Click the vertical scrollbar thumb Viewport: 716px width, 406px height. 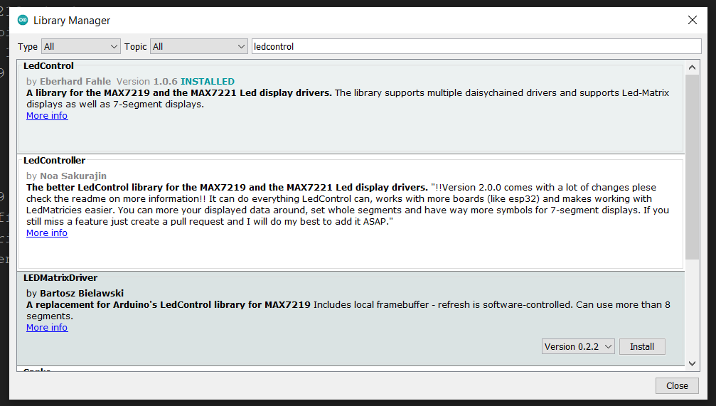[x=693, y=166]
